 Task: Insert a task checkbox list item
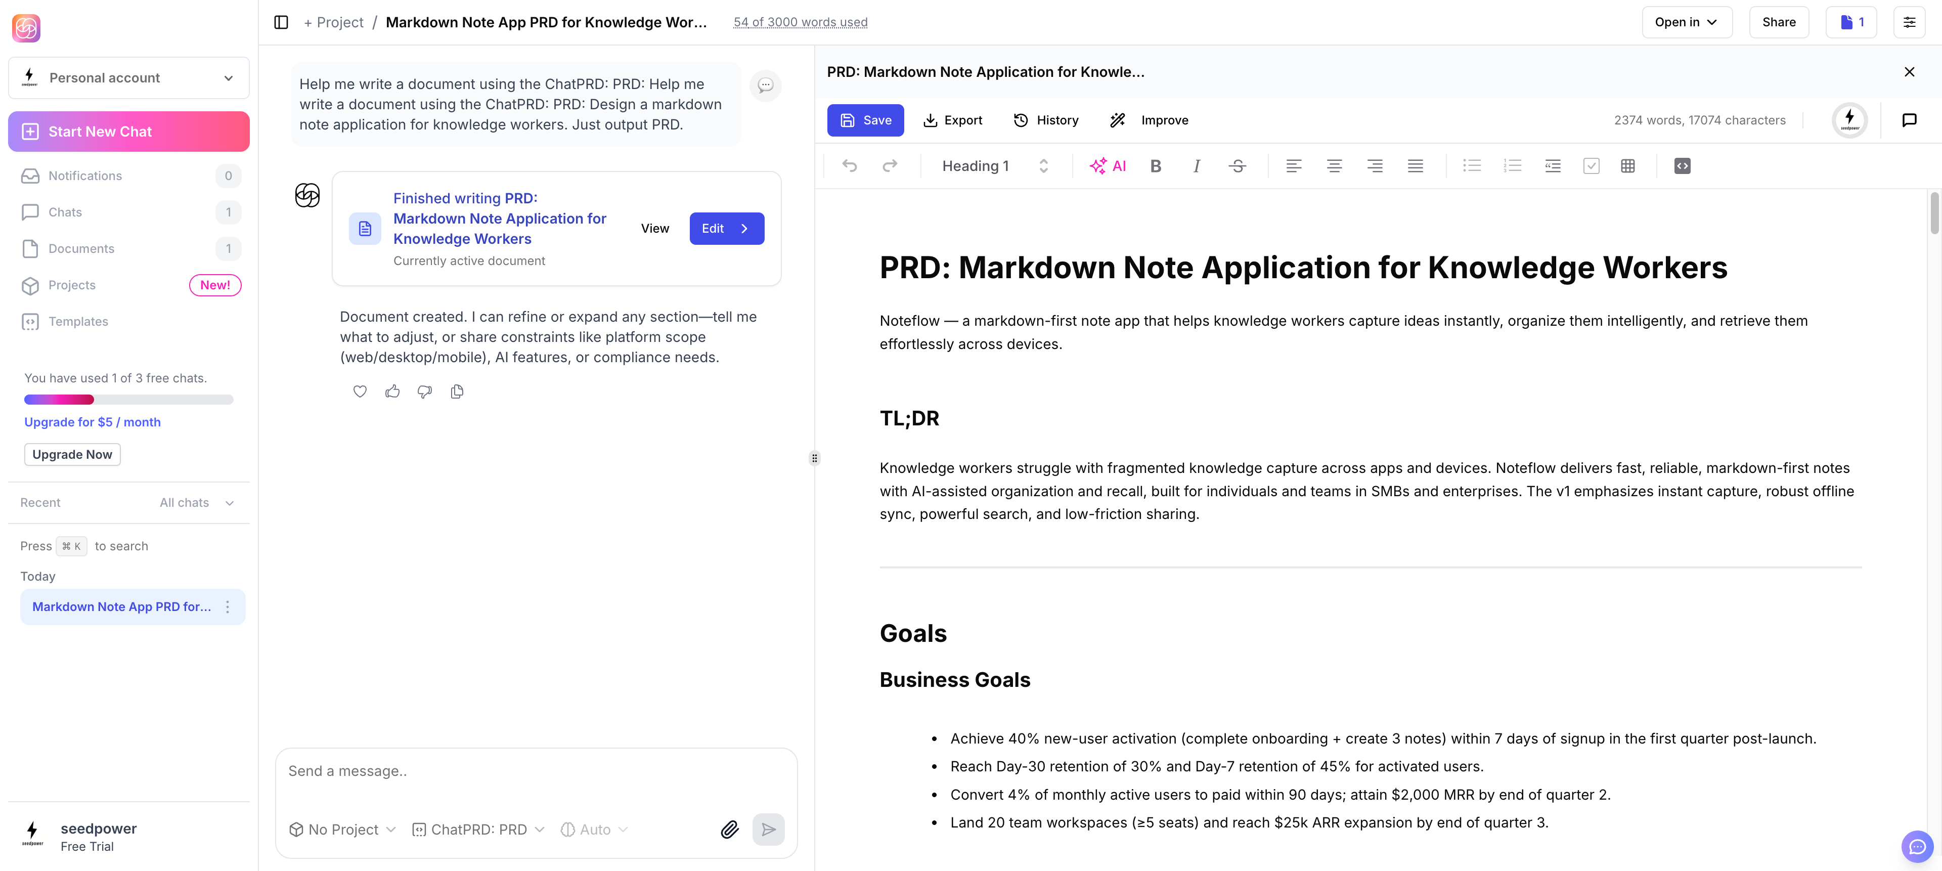(x=1591, y=166)
